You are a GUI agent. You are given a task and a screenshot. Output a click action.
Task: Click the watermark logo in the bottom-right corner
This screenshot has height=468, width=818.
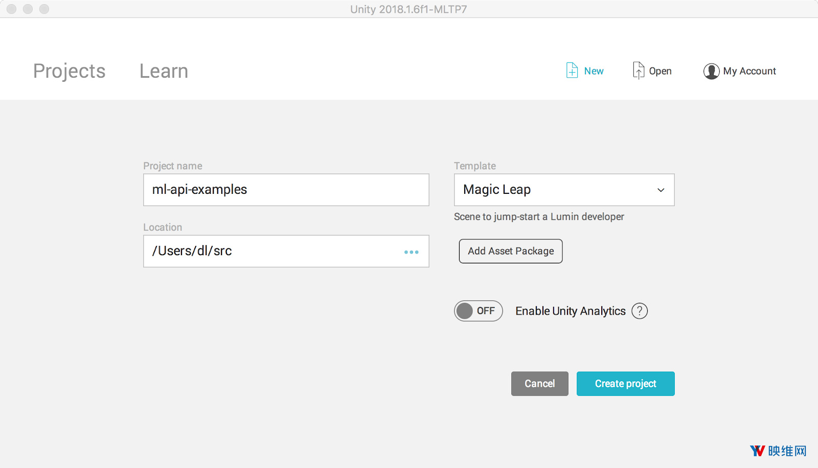point(778,451)
